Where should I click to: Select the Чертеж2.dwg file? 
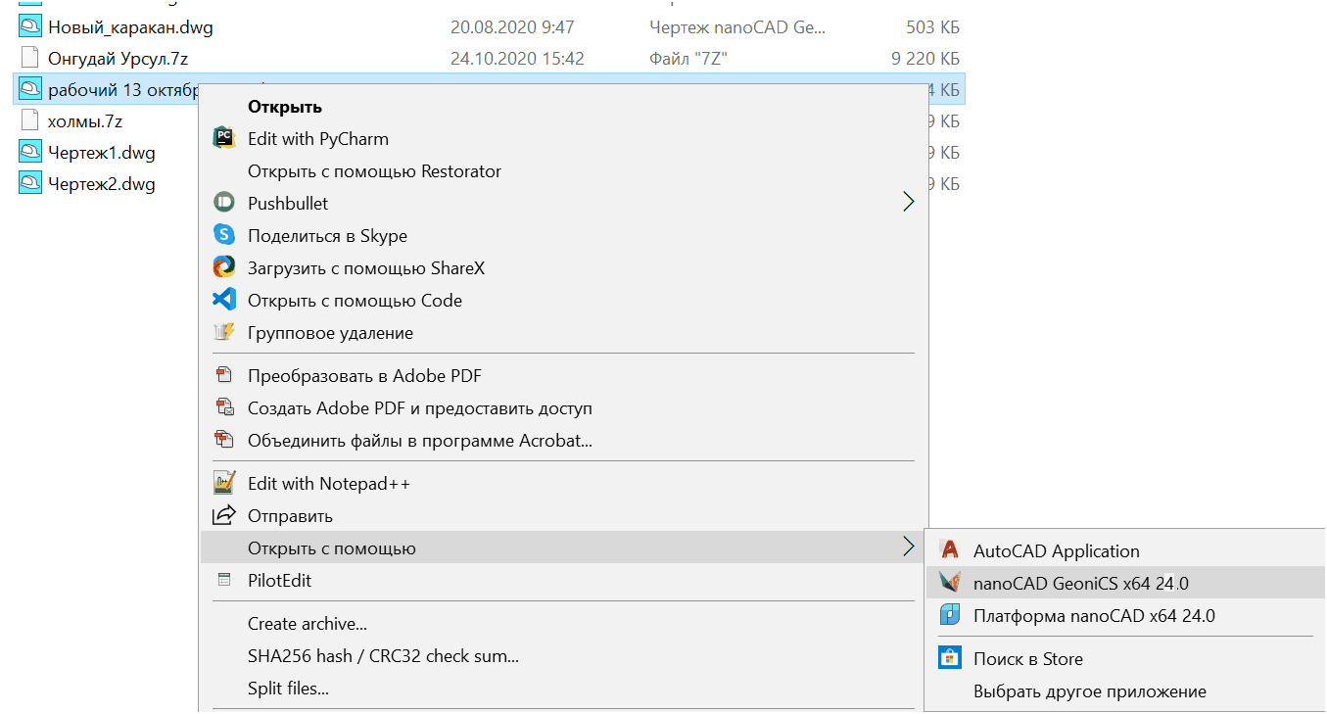tap(101, 184)
